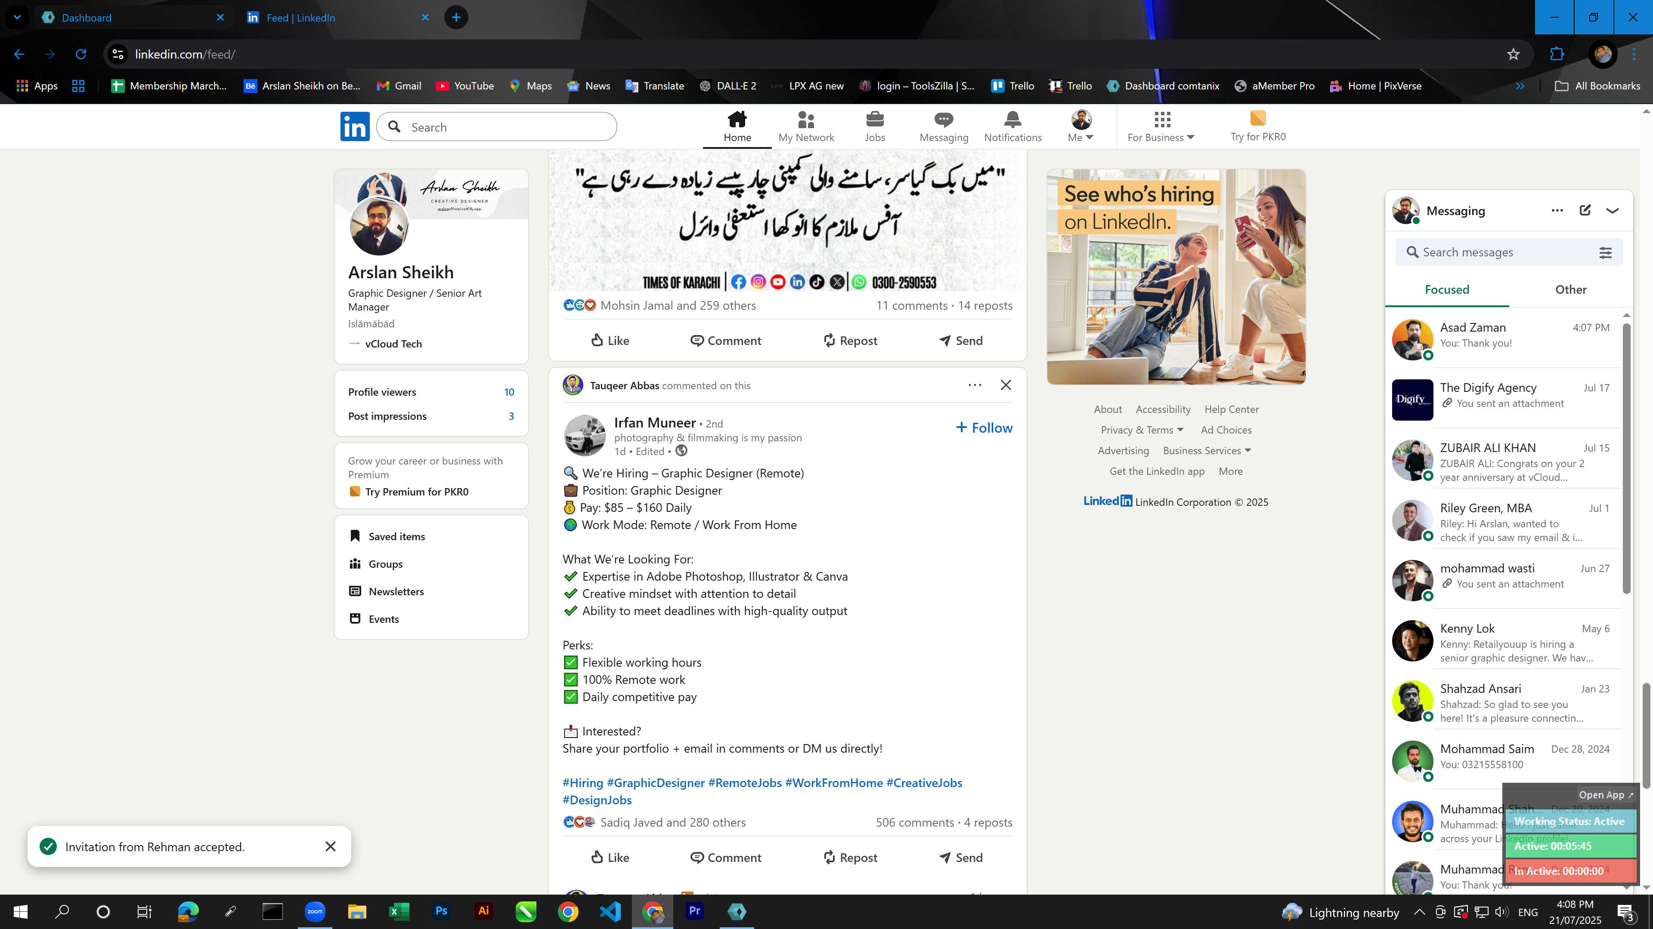Select Feed | LinkedIn browser tab
This screenshot has width=1653, height=929.
click(337, 17)
